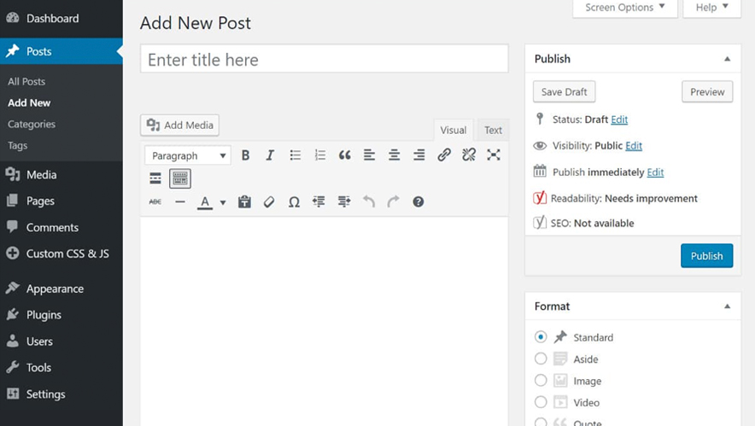
Task: Open the text color picker arrow
Action: point(223,203)
